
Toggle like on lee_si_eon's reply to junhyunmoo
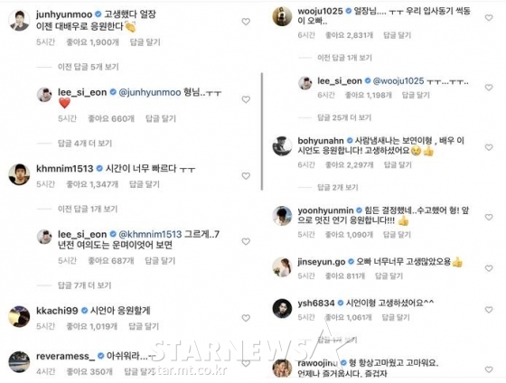[x=246, y=99]
